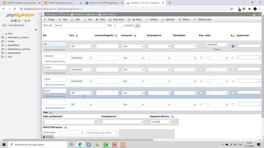The height and width of the screenshot is (148, 264).
Task: Open the VARCHAR type dropdown for adsoyad
Action: click(81, 58)
